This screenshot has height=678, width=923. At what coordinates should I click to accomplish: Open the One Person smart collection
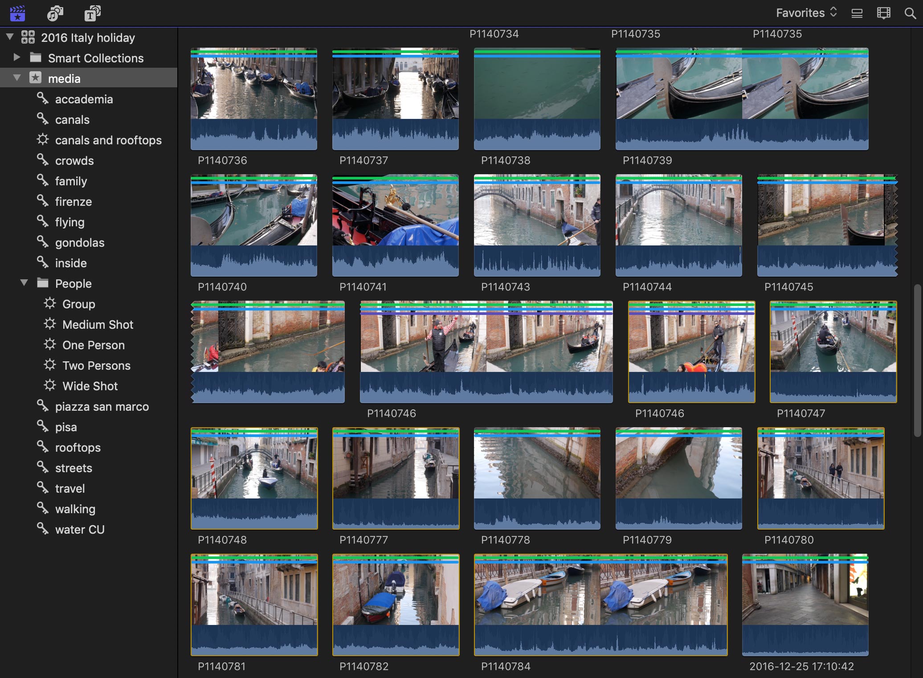tap(94, 345)
